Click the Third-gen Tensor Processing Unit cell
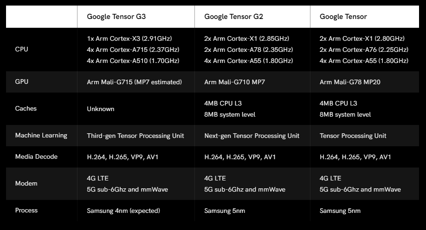This screenshot has width=426, height=230. (x=136, y=136)
